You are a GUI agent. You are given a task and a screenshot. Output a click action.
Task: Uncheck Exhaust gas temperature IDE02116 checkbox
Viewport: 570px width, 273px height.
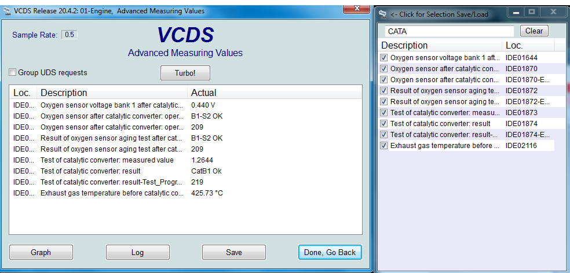click(x=384, y=146)
